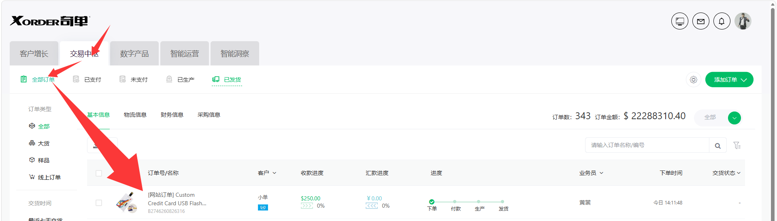Image resolution: width=777 pixels, height=221 pixels.
Task: Click the XORDER logo
Action: (x=50, y=21)
